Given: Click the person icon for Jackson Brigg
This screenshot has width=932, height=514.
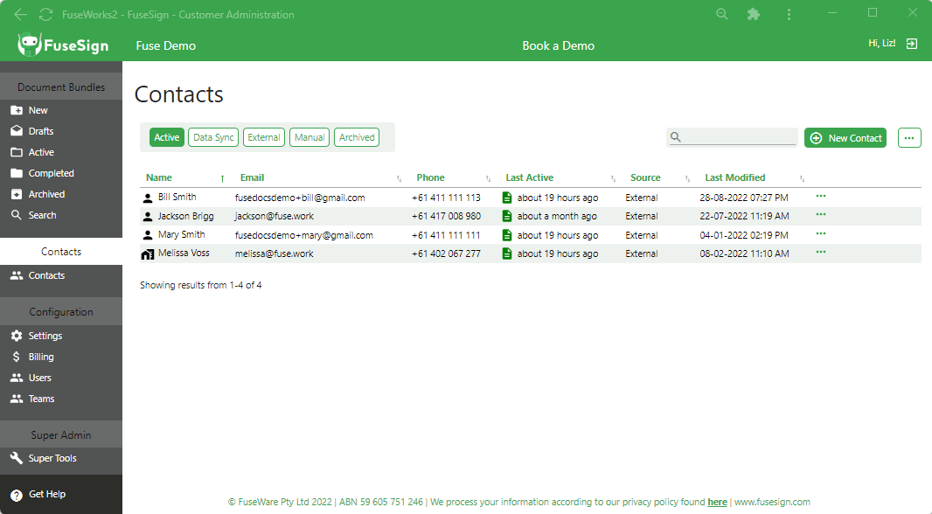Looking at the screenshot, I should (x=148, y=216).
